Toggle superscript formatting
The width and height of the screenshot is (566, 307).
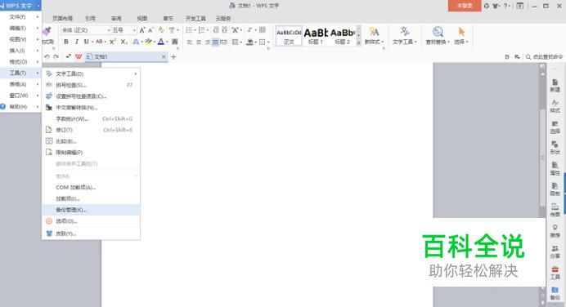coord(113,42)
